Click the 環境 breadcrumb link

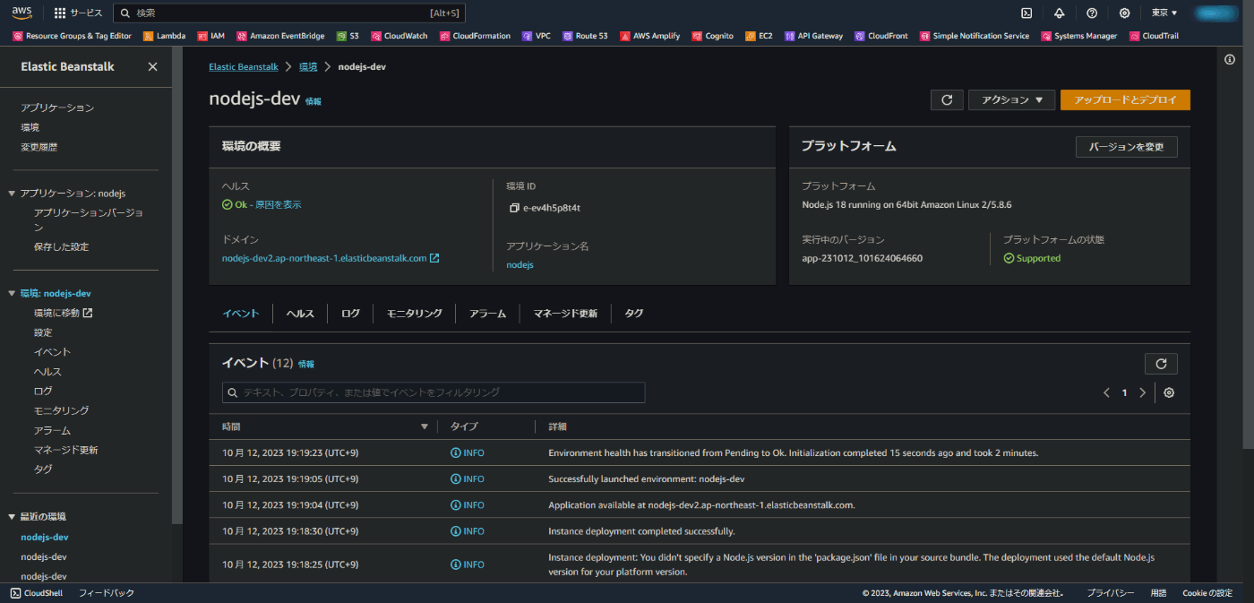[308, 67]
